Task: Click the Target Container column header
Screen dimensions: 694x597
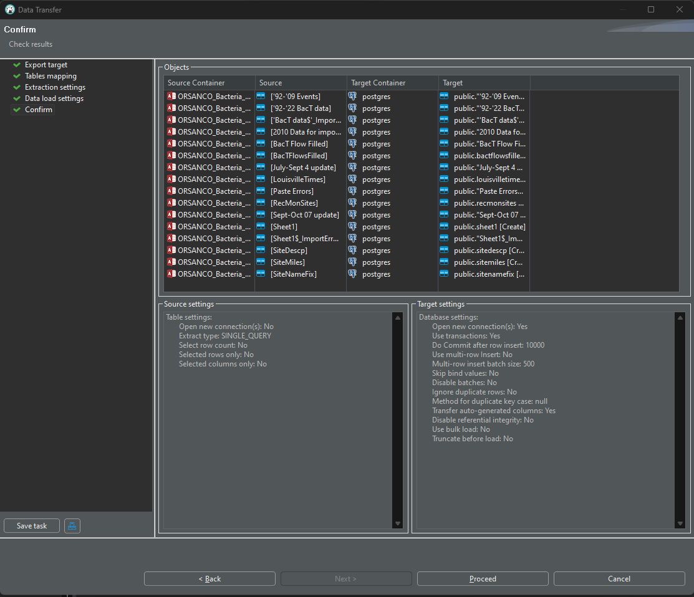Action: [x=393, y=83]
